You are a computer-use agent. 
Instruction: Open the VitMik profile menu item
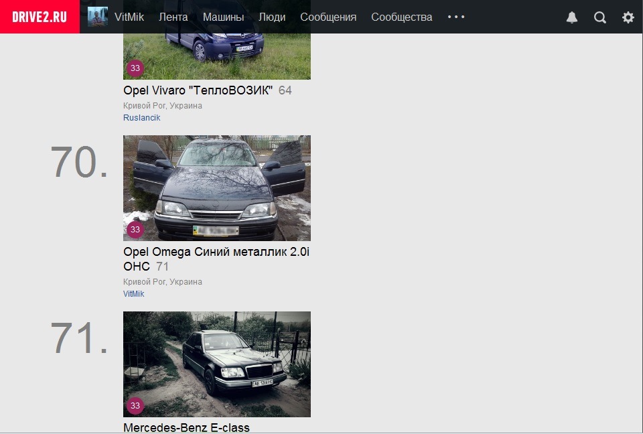click(129, 17)
